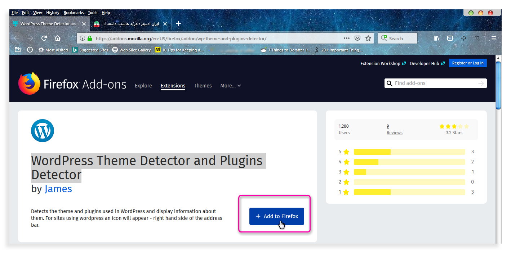Image resolution: width=511 pixels, height=253 pixels.
Task: Go to Themes section
Action: [203, 86]
